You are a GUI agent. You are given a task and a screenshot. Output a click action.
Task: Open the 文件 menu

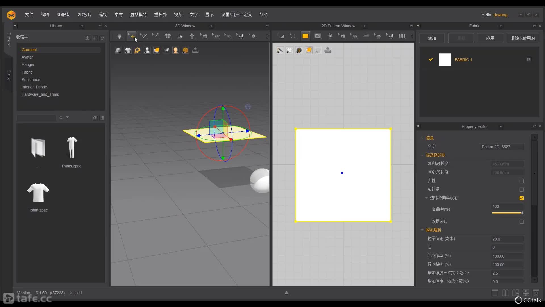click(x=29, y=14)
